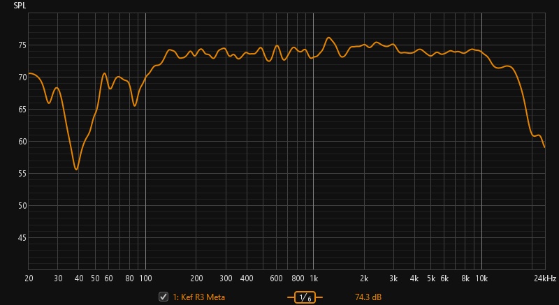Click the curve's deepest dip near 40 Hz
Viewport: 559px width, 305px height.
(x=76, y=169)
